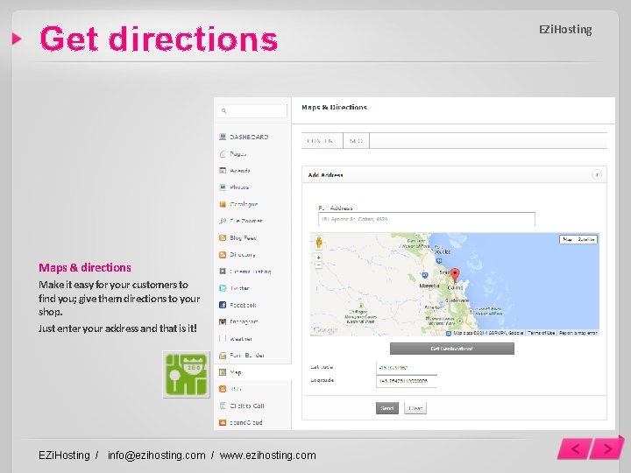Viewport: 631px width, 473px height.
Task: Open the Facebook icon in sidebar
Action: click(x=223, y=305)
